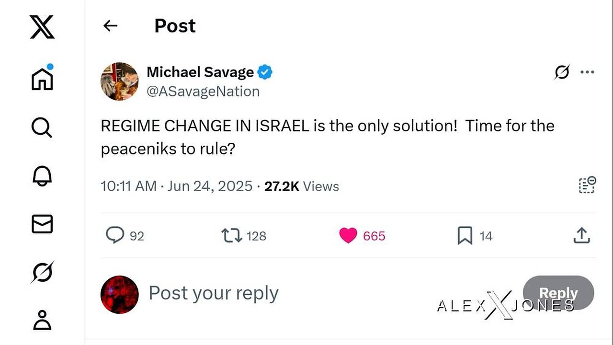
Task: Open the Profile icon in the sidebar
Action: click(42, 320)
